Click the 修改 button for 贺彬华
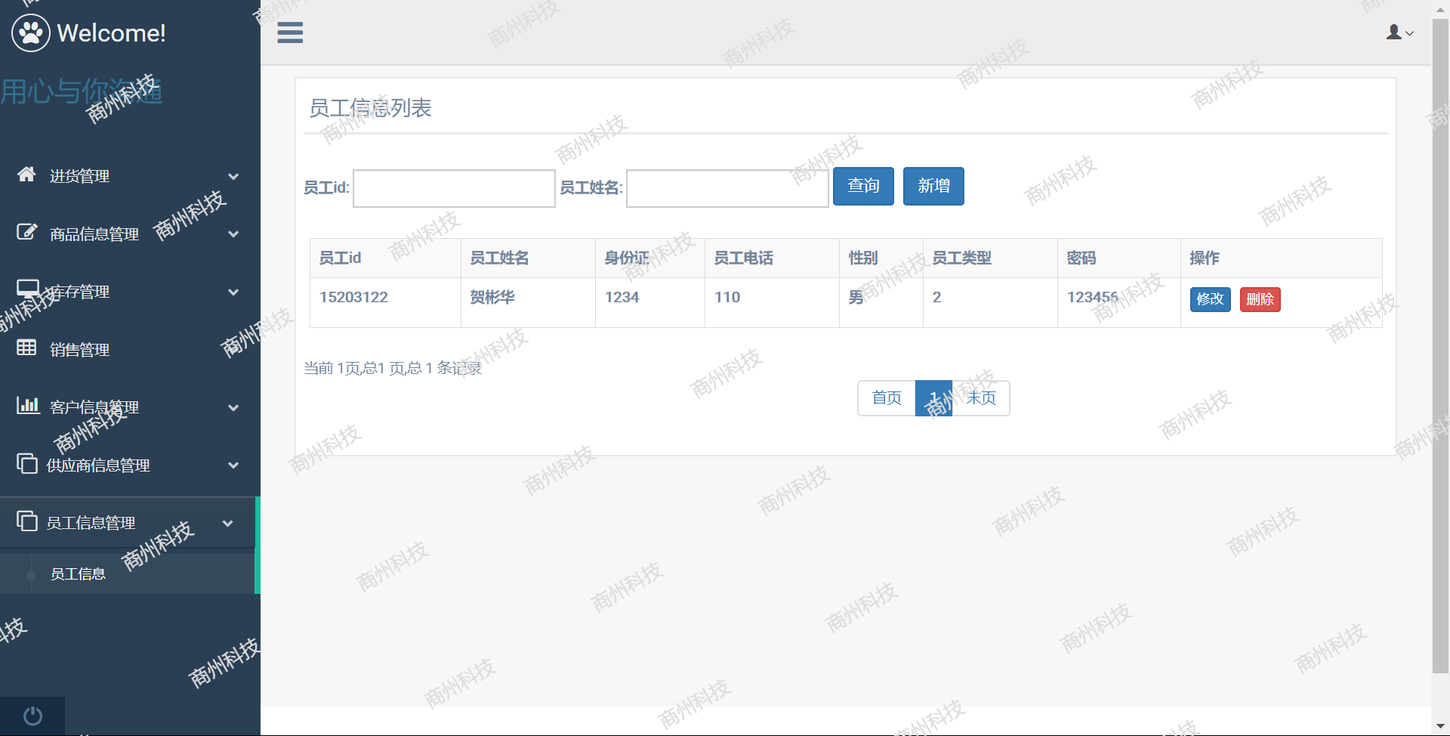 [1211, 299]
